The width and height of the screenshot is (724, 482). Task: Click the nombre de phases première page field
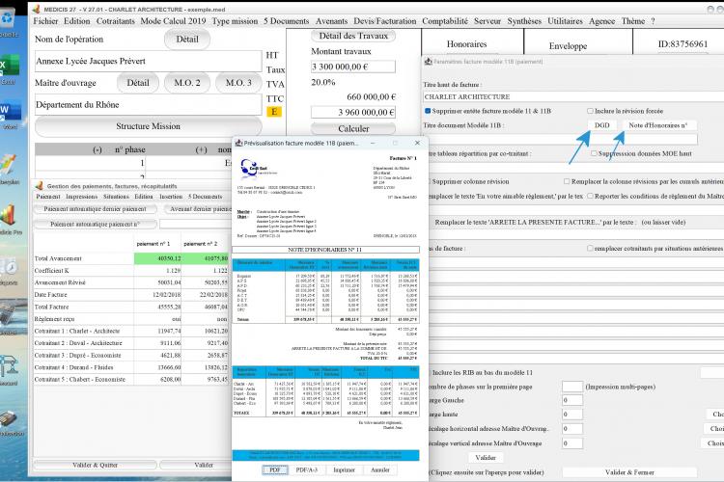point(572,387)
